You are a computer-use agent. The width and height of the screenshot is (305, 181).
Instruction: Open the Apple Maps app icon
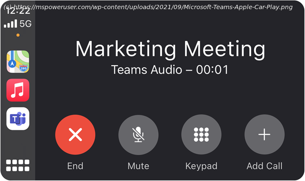click(x=18, y=62)
